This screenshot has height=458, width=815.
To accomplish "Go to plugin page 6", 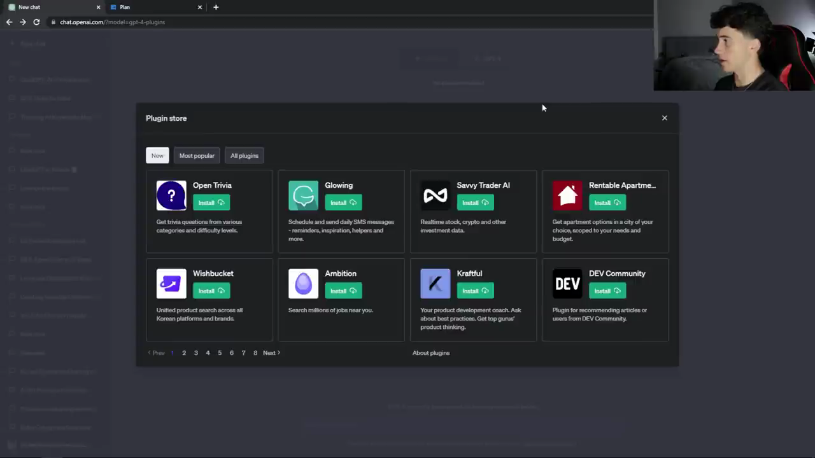I will point(232,353).
